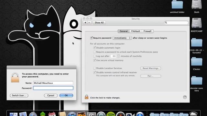
Task: Click the Pair... button
Action: 150,76
